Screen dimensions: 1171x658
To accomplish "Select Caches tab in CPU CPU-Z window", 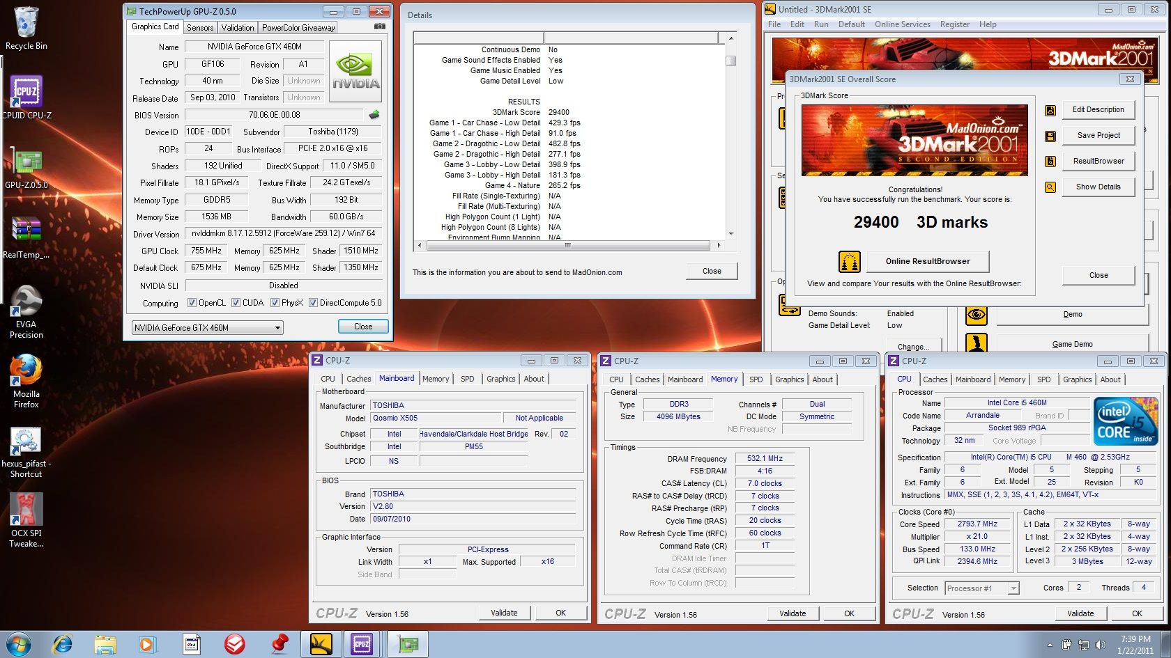I will [935, 379].
